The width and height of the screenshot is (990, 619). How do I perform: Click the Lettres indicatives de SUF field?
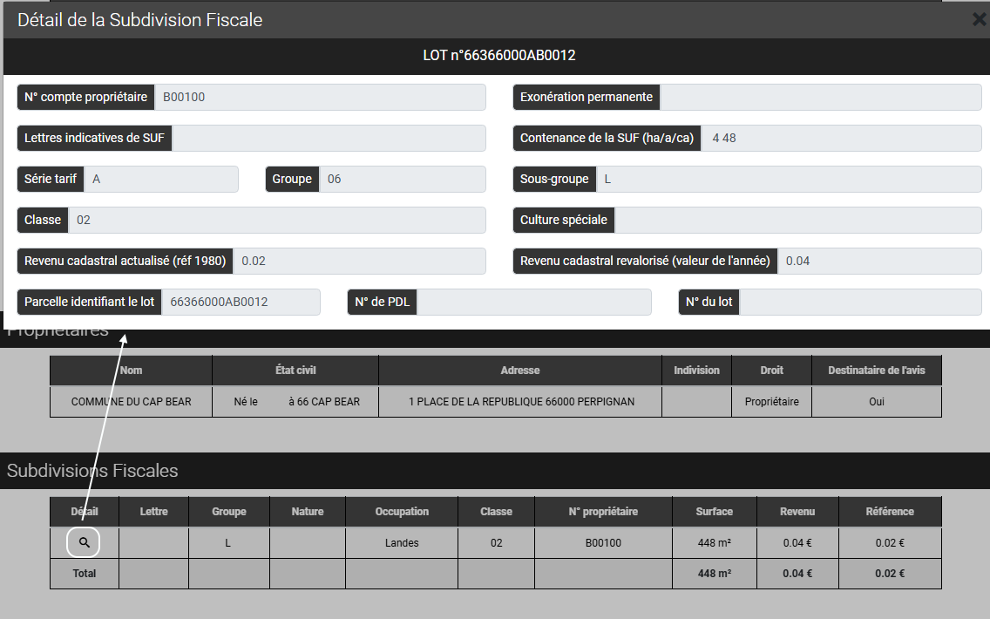328,138
